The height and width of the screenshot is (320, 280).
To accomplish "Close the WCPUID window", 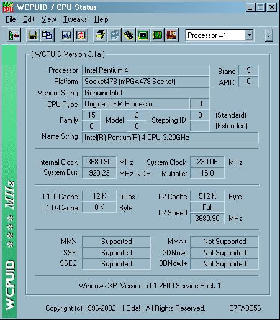I will [272, 7].
